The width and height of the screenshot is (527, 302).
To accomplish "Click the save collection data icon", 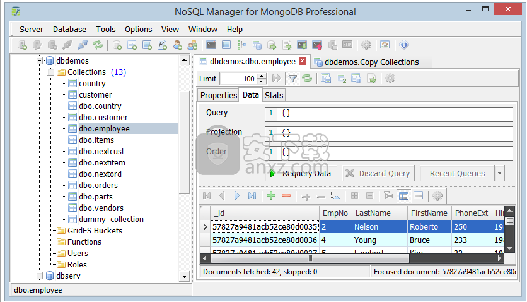I will point(326,79).
